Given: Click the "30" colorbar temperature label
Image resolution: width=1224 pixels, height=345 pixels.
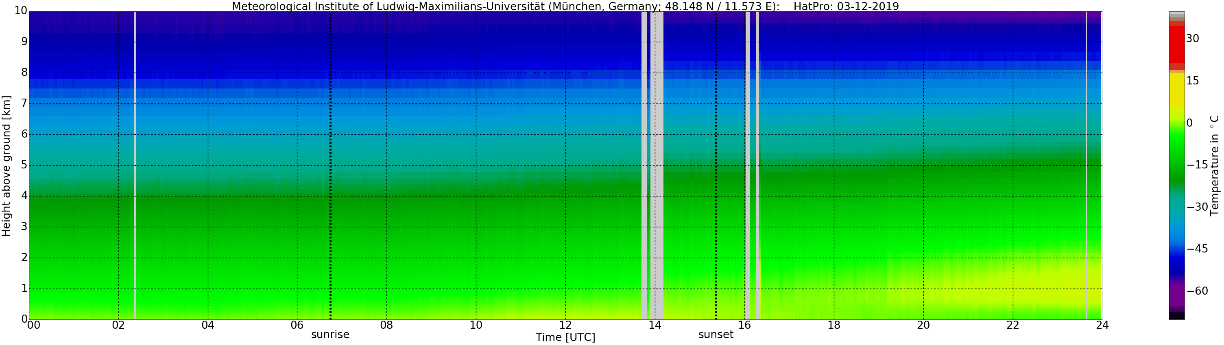Looking at the screenshot, I should coord(1193,39).
